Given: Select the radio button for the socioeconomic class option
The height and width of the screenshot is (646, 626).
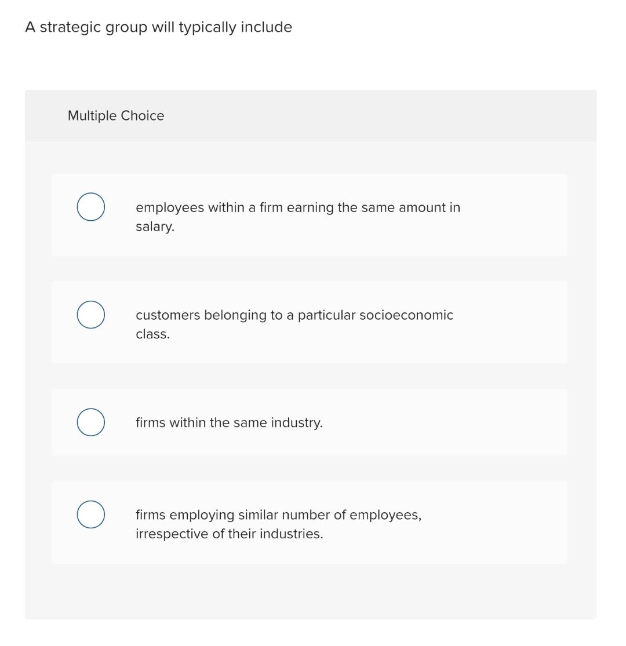Looking at the screenshot, I should [90, 315].
